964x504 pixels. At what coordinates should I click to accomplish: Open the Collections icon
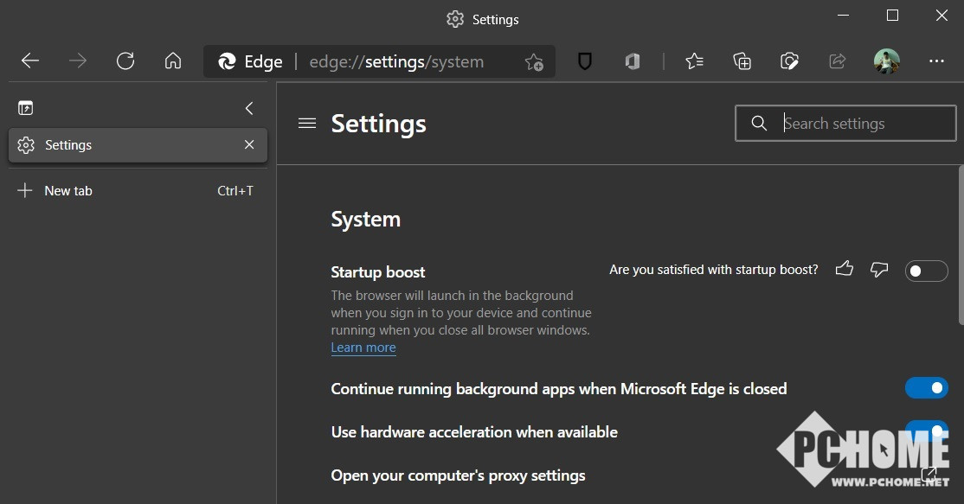pyautogui.click(x=742, y=61)
